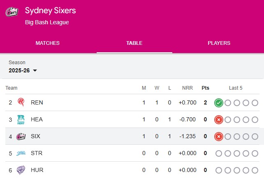Screen dimensions: 264x188
Task: Click the REN team name
Action: (x=37, y=102)
